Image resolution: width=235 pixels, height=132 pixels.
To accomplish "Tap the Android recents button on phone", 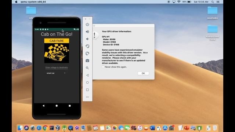I will (70, 106).
